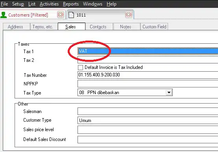Screen dimensions: 218x152
Task: Enable Default Invoice is Tax Included
Action: (80, 67)
